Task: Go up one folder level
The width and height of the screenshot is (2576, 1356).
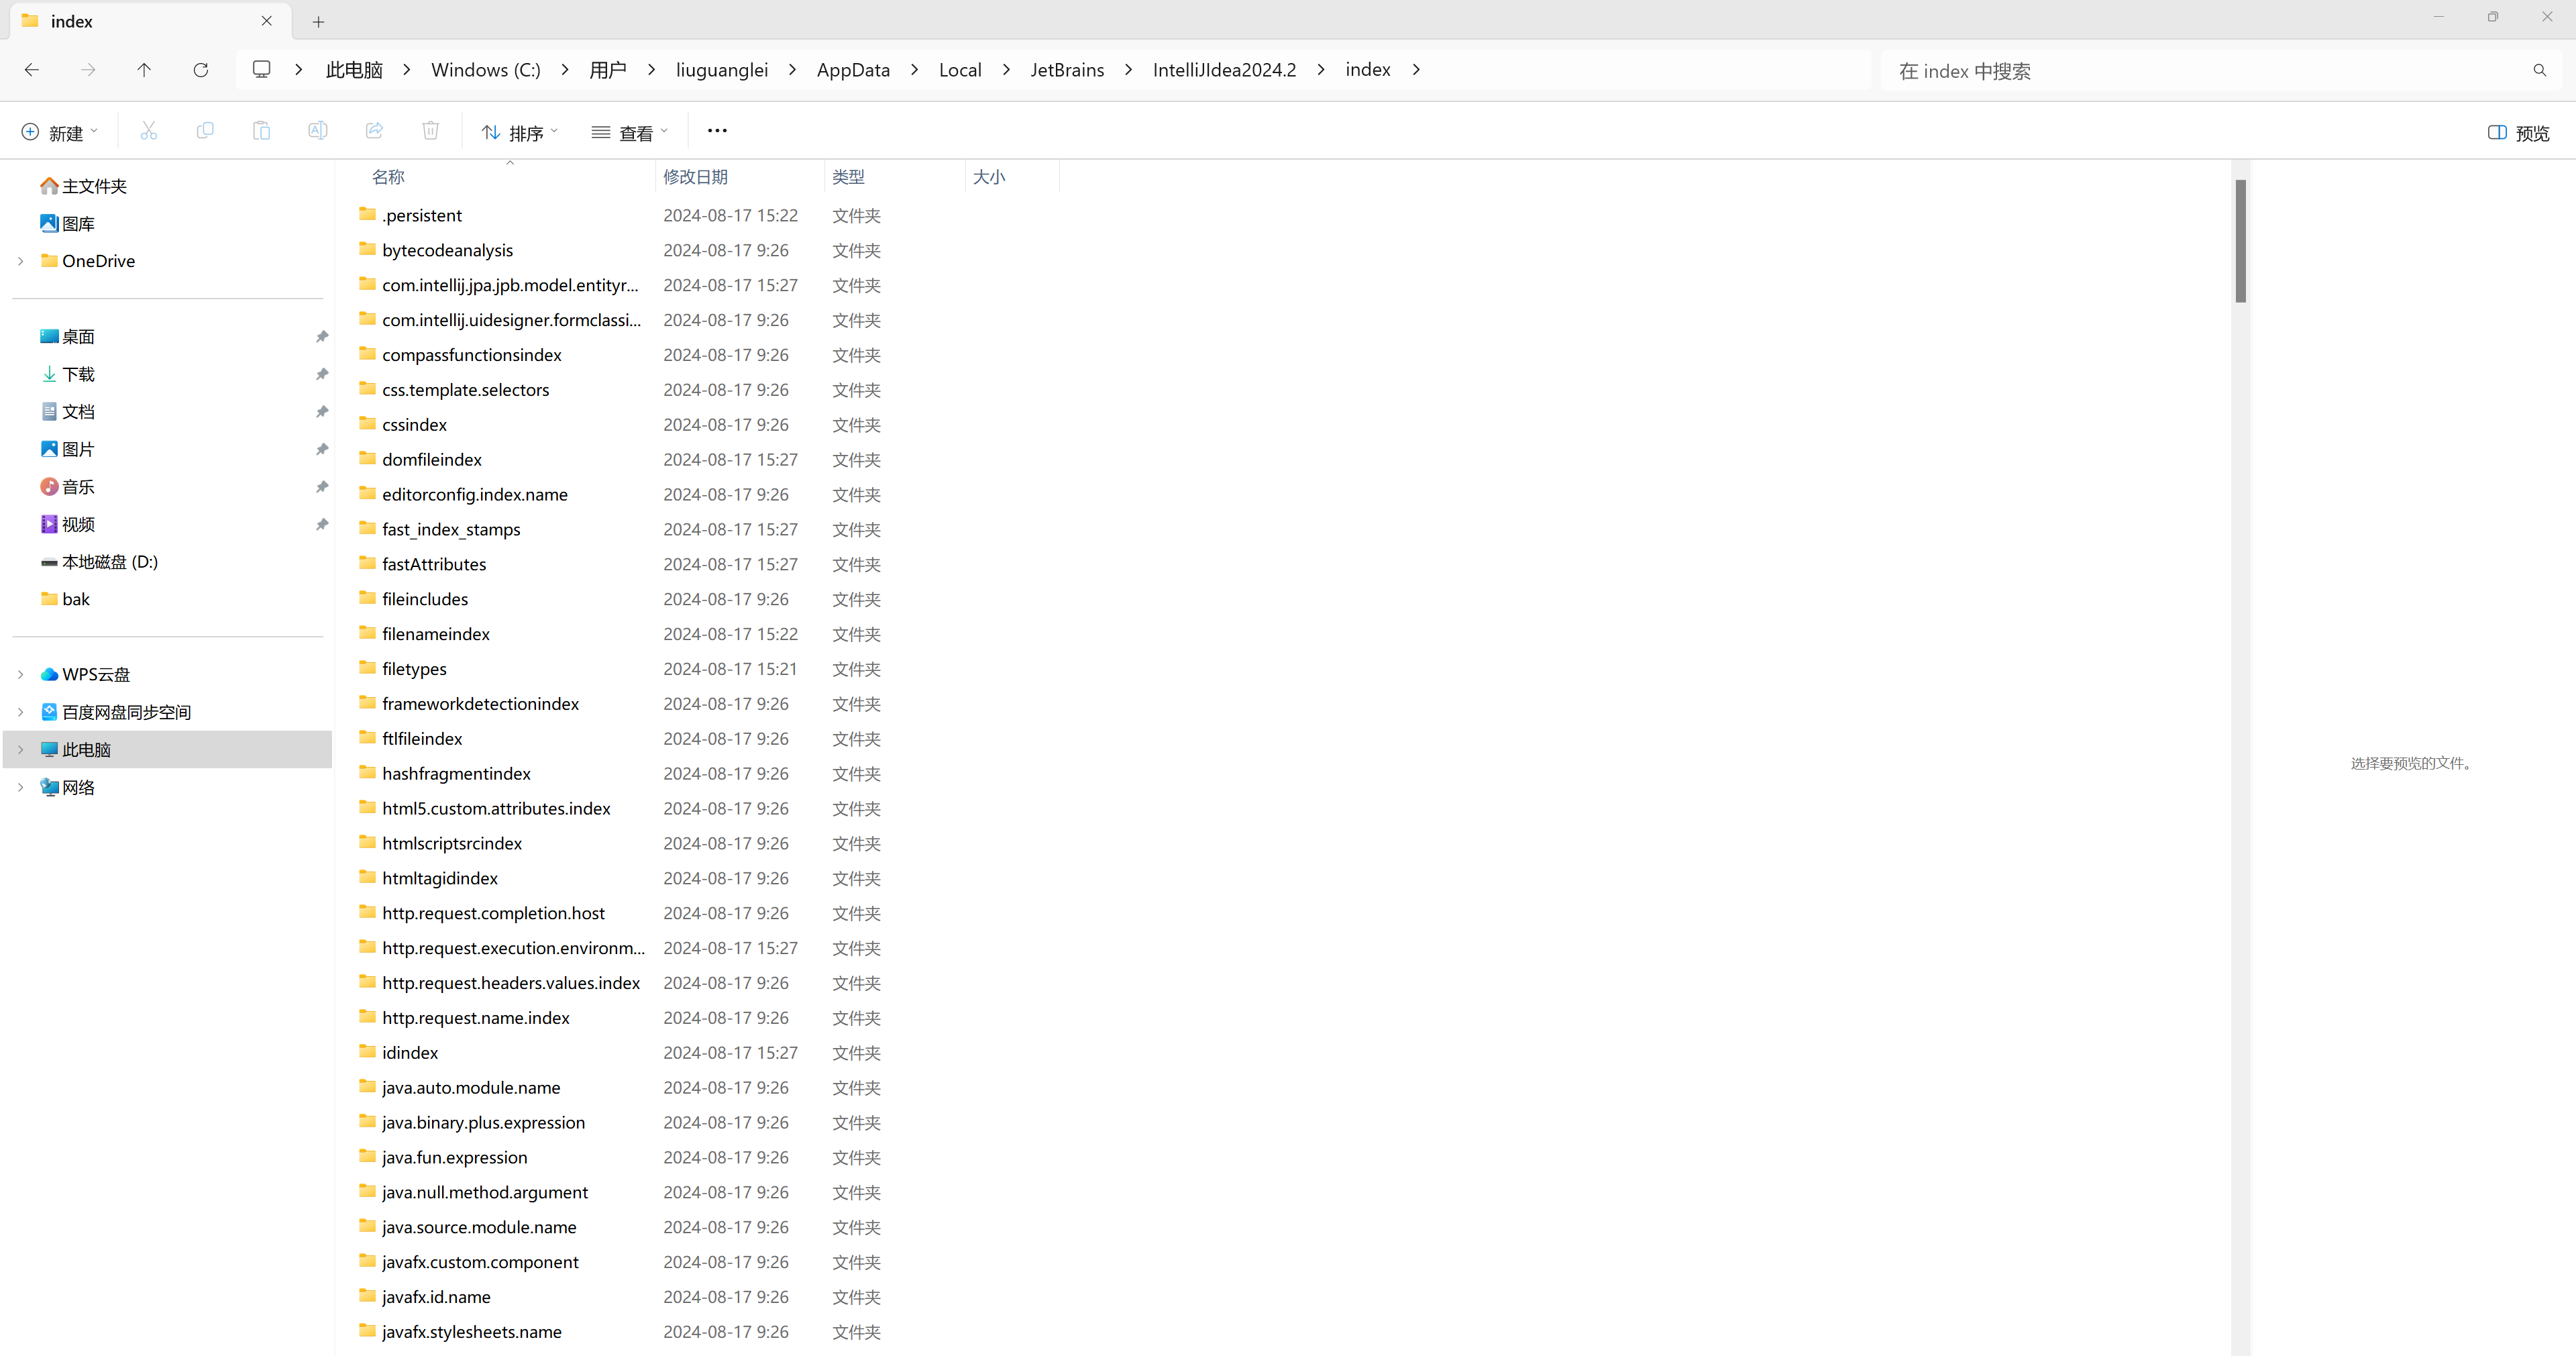Action: click(144, 70)
